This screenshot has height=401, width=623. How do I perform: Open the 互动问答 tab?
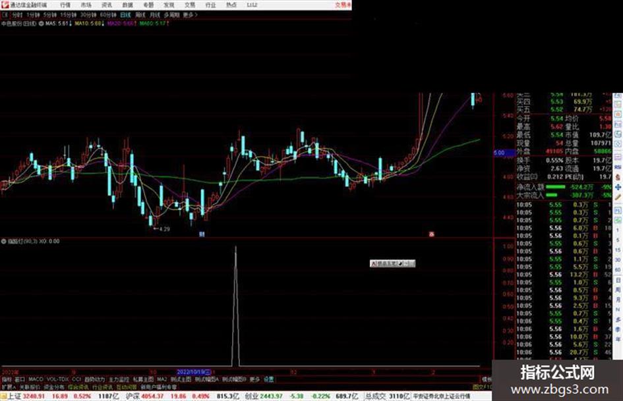[x=127, y=387]
